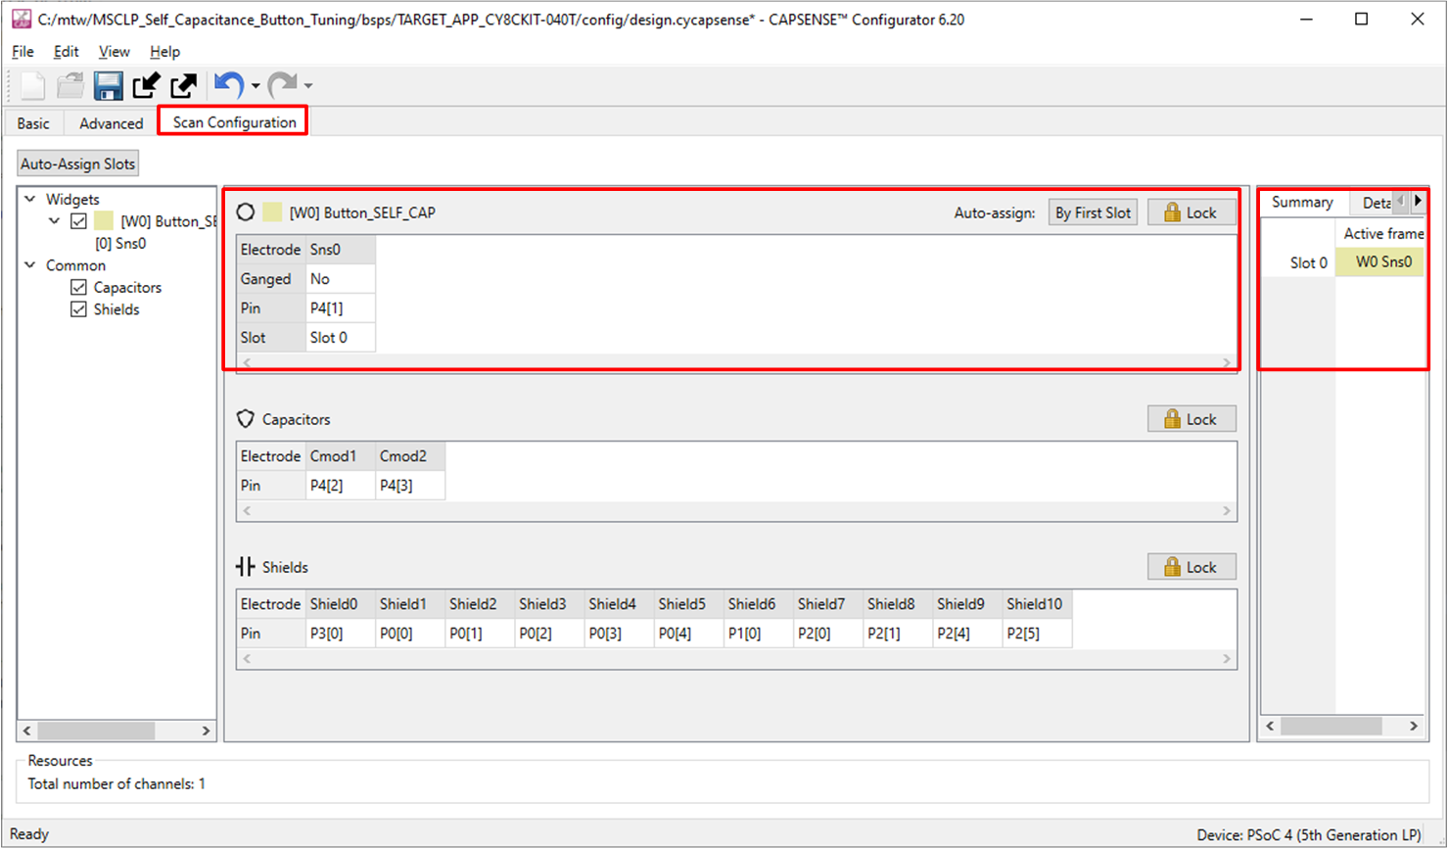This screenshot has width=1448, height=848.
Task: Open the View menu
Action: click(x=114, y=51)
